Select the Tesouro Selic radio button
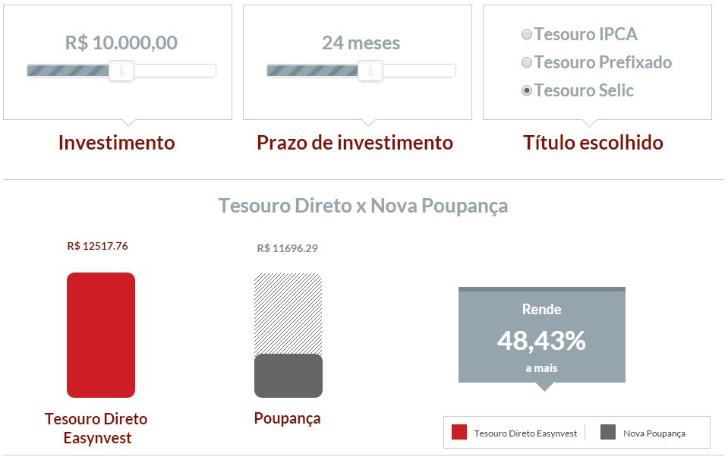728x457 pixels. point(526,90)
